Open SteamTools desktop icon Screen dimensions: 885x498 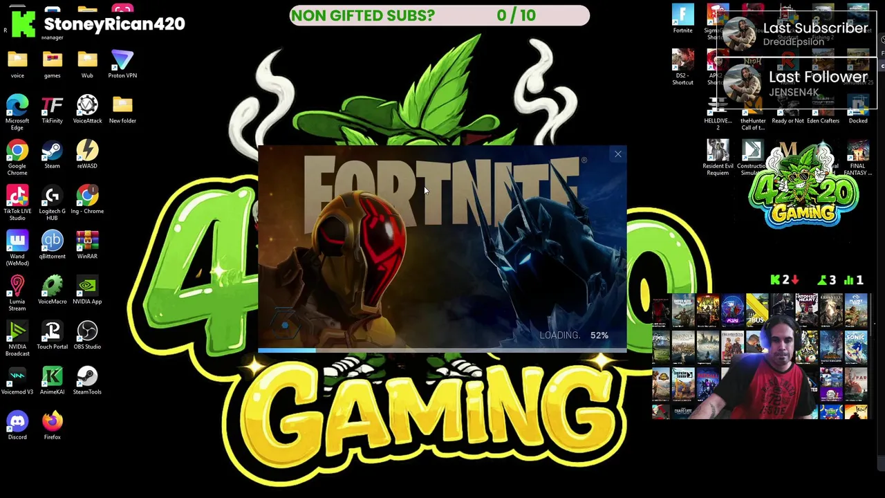[87, 380]
